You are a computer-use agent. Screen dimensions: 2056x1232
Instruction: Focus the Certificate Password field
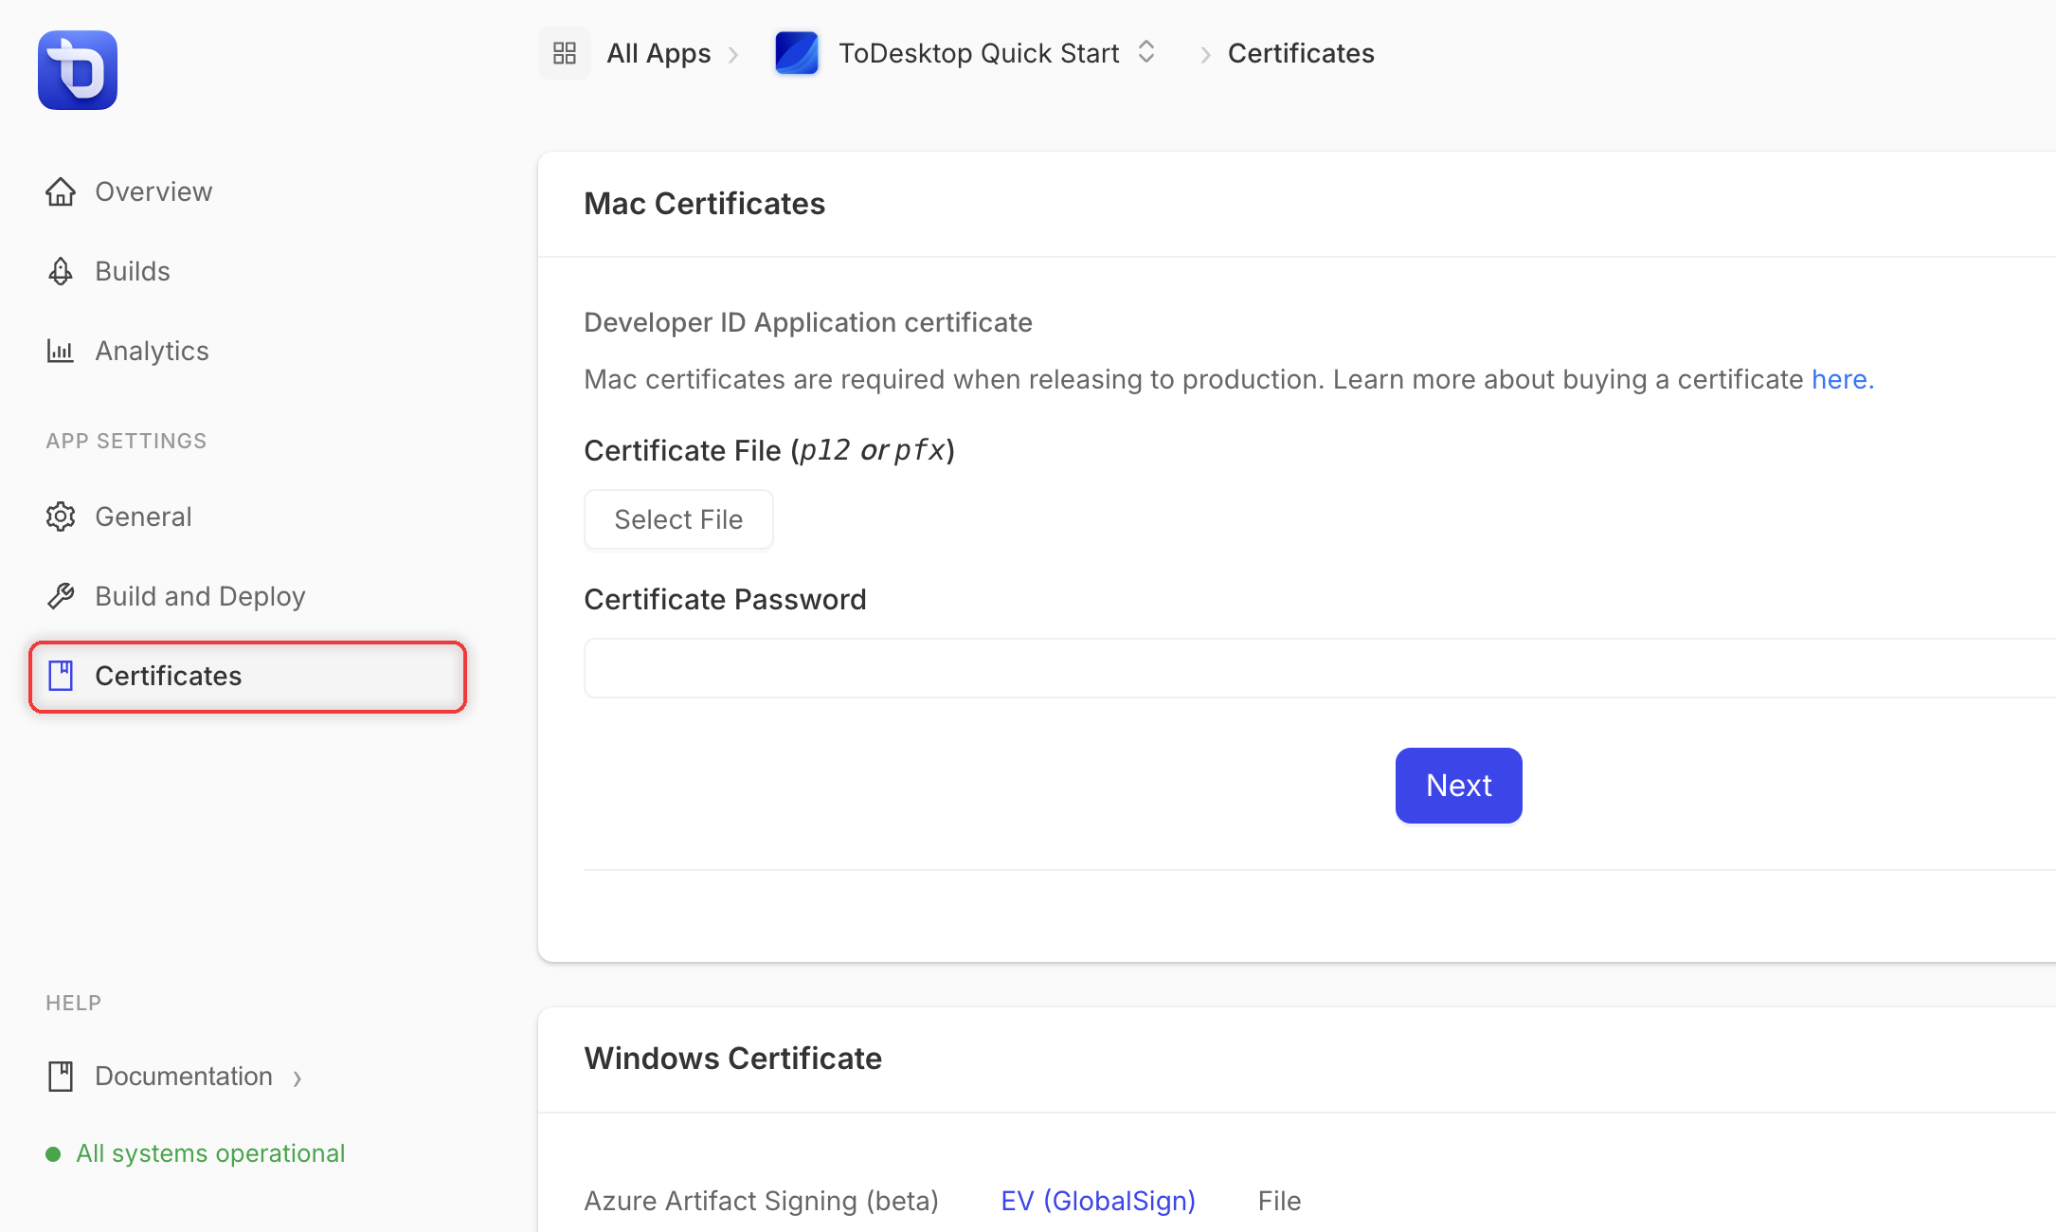point(1320,668)
